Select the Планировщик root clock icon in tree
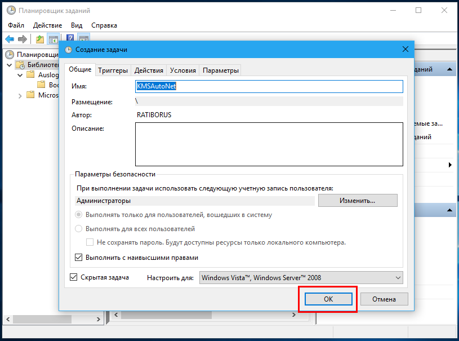The height and width of the screenshot is (341, 459). [10, 55]
